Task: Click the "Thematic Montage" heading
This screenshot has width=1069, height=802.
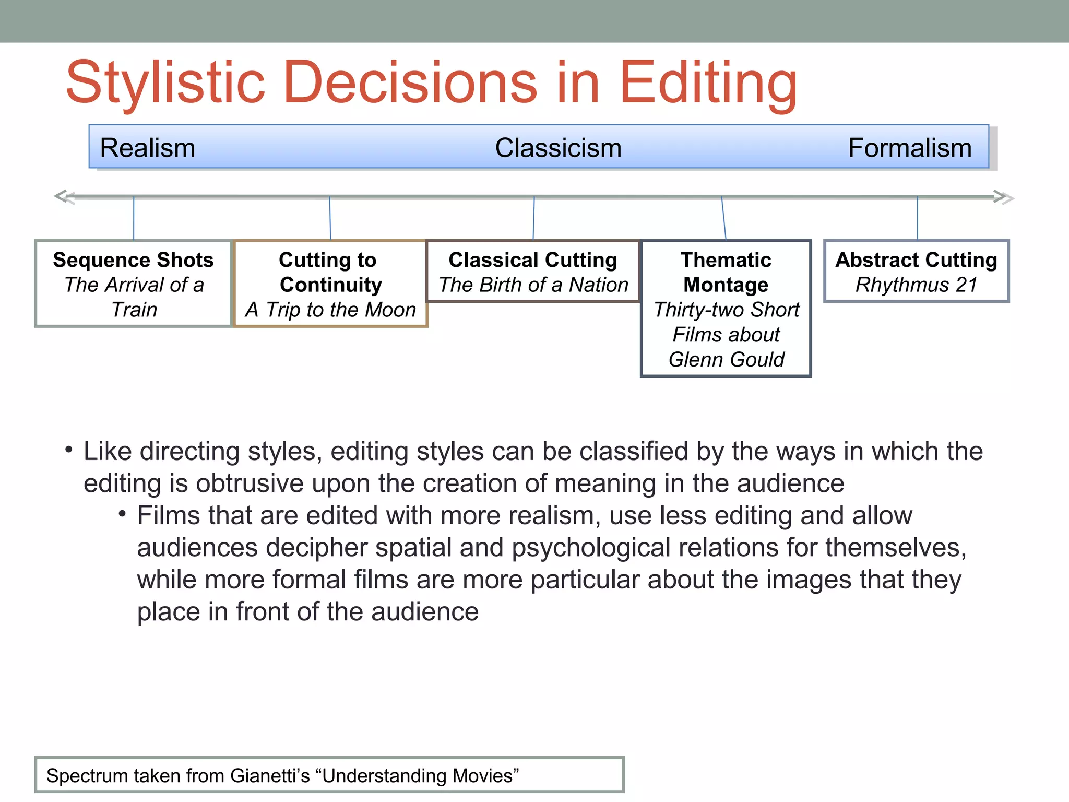Action: (726, 272)
